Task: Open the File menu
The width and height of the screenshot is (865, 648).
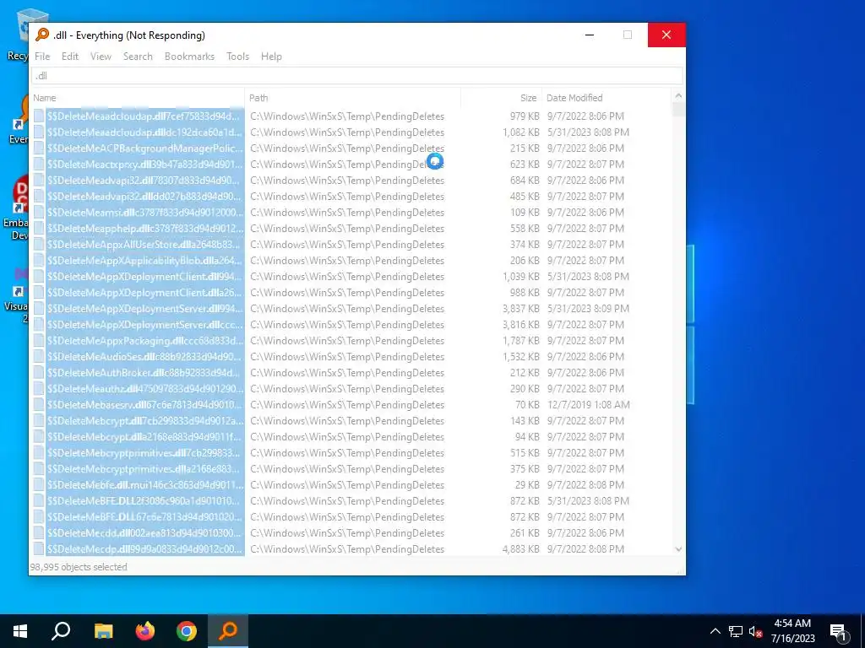Action: [x=42, y=57]
